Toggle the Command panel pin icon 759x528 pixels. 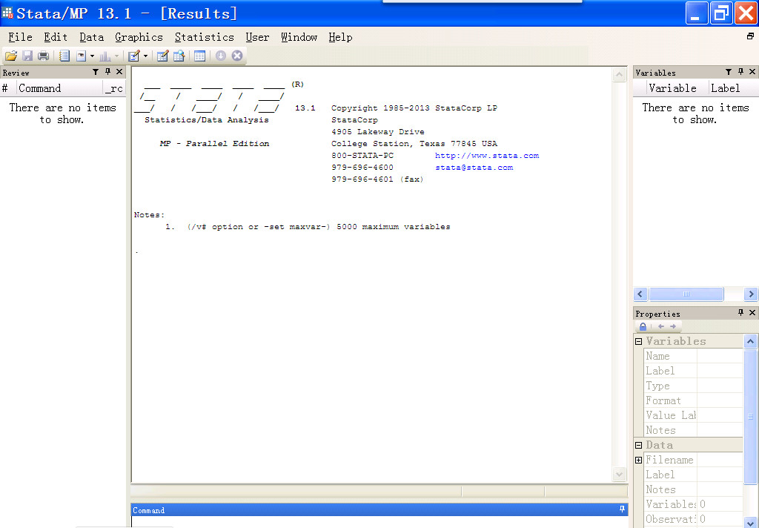tap(622, 509)
